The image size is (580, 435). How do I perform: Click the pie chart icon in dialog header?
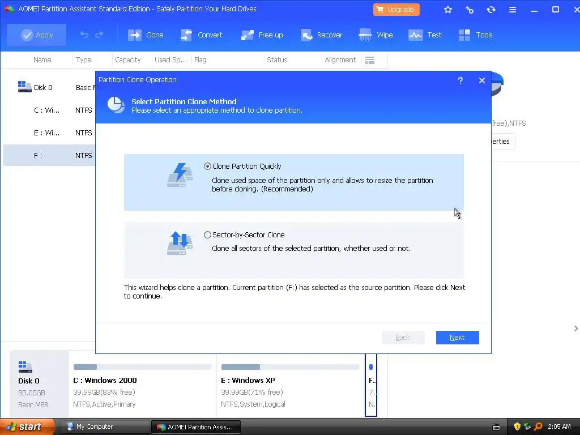coord(116,105)
